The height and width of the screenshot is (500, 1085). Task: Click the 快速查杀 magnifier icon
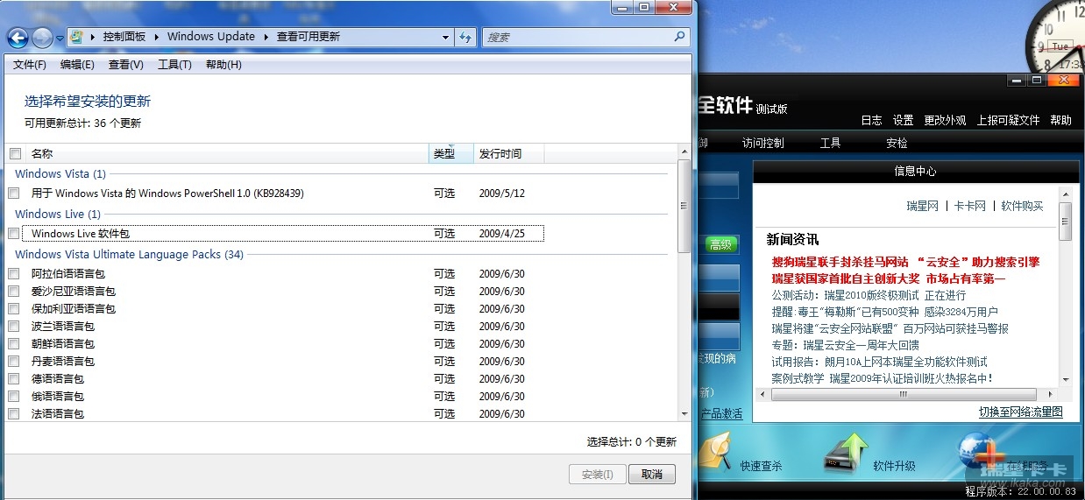(x=715, y=451)
